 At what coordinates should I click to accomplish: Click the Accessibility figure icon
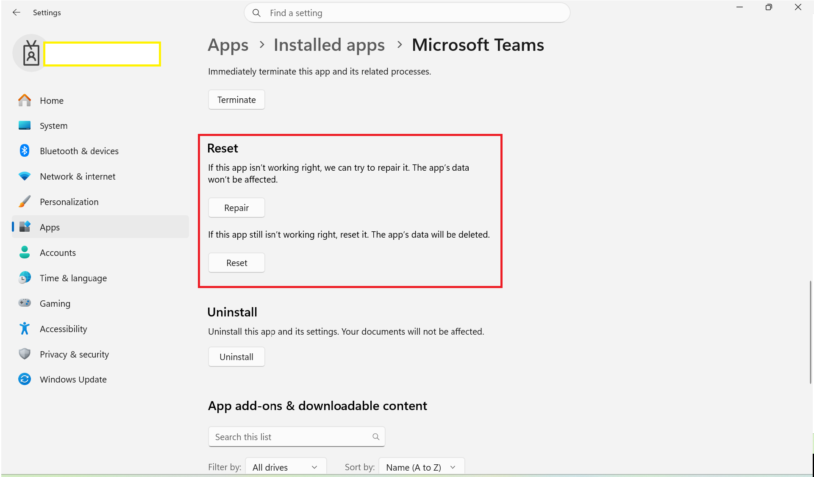(25, 329)
